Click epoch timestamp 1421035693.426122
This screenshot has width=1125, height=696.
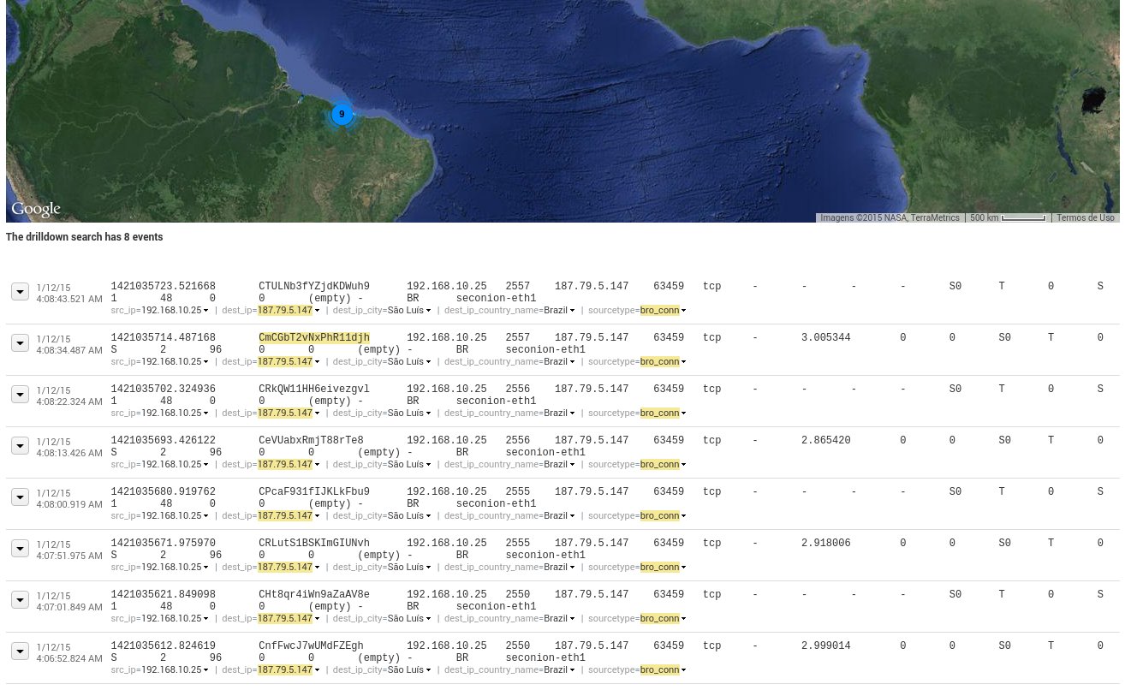[x=163, y=440]
